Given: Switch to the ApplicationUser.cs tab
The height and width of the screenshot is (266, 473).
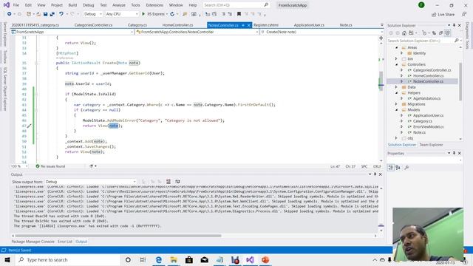Looking at the screenshot, I should pyautogui.click(x=309, y=25).
